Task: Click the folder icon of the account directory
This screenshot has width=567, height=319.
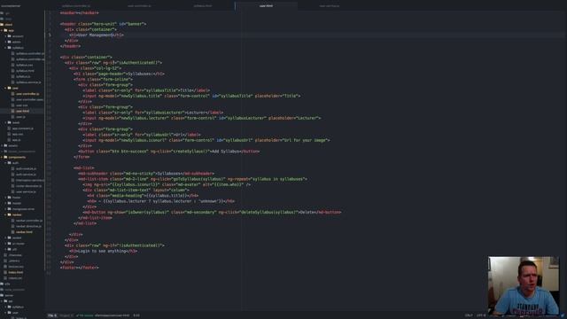Action: pos(10,36)
